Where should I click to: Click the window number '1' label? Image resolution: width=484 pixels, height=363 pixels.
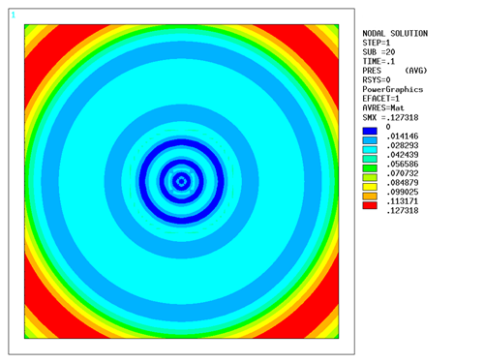coord(14,15)
